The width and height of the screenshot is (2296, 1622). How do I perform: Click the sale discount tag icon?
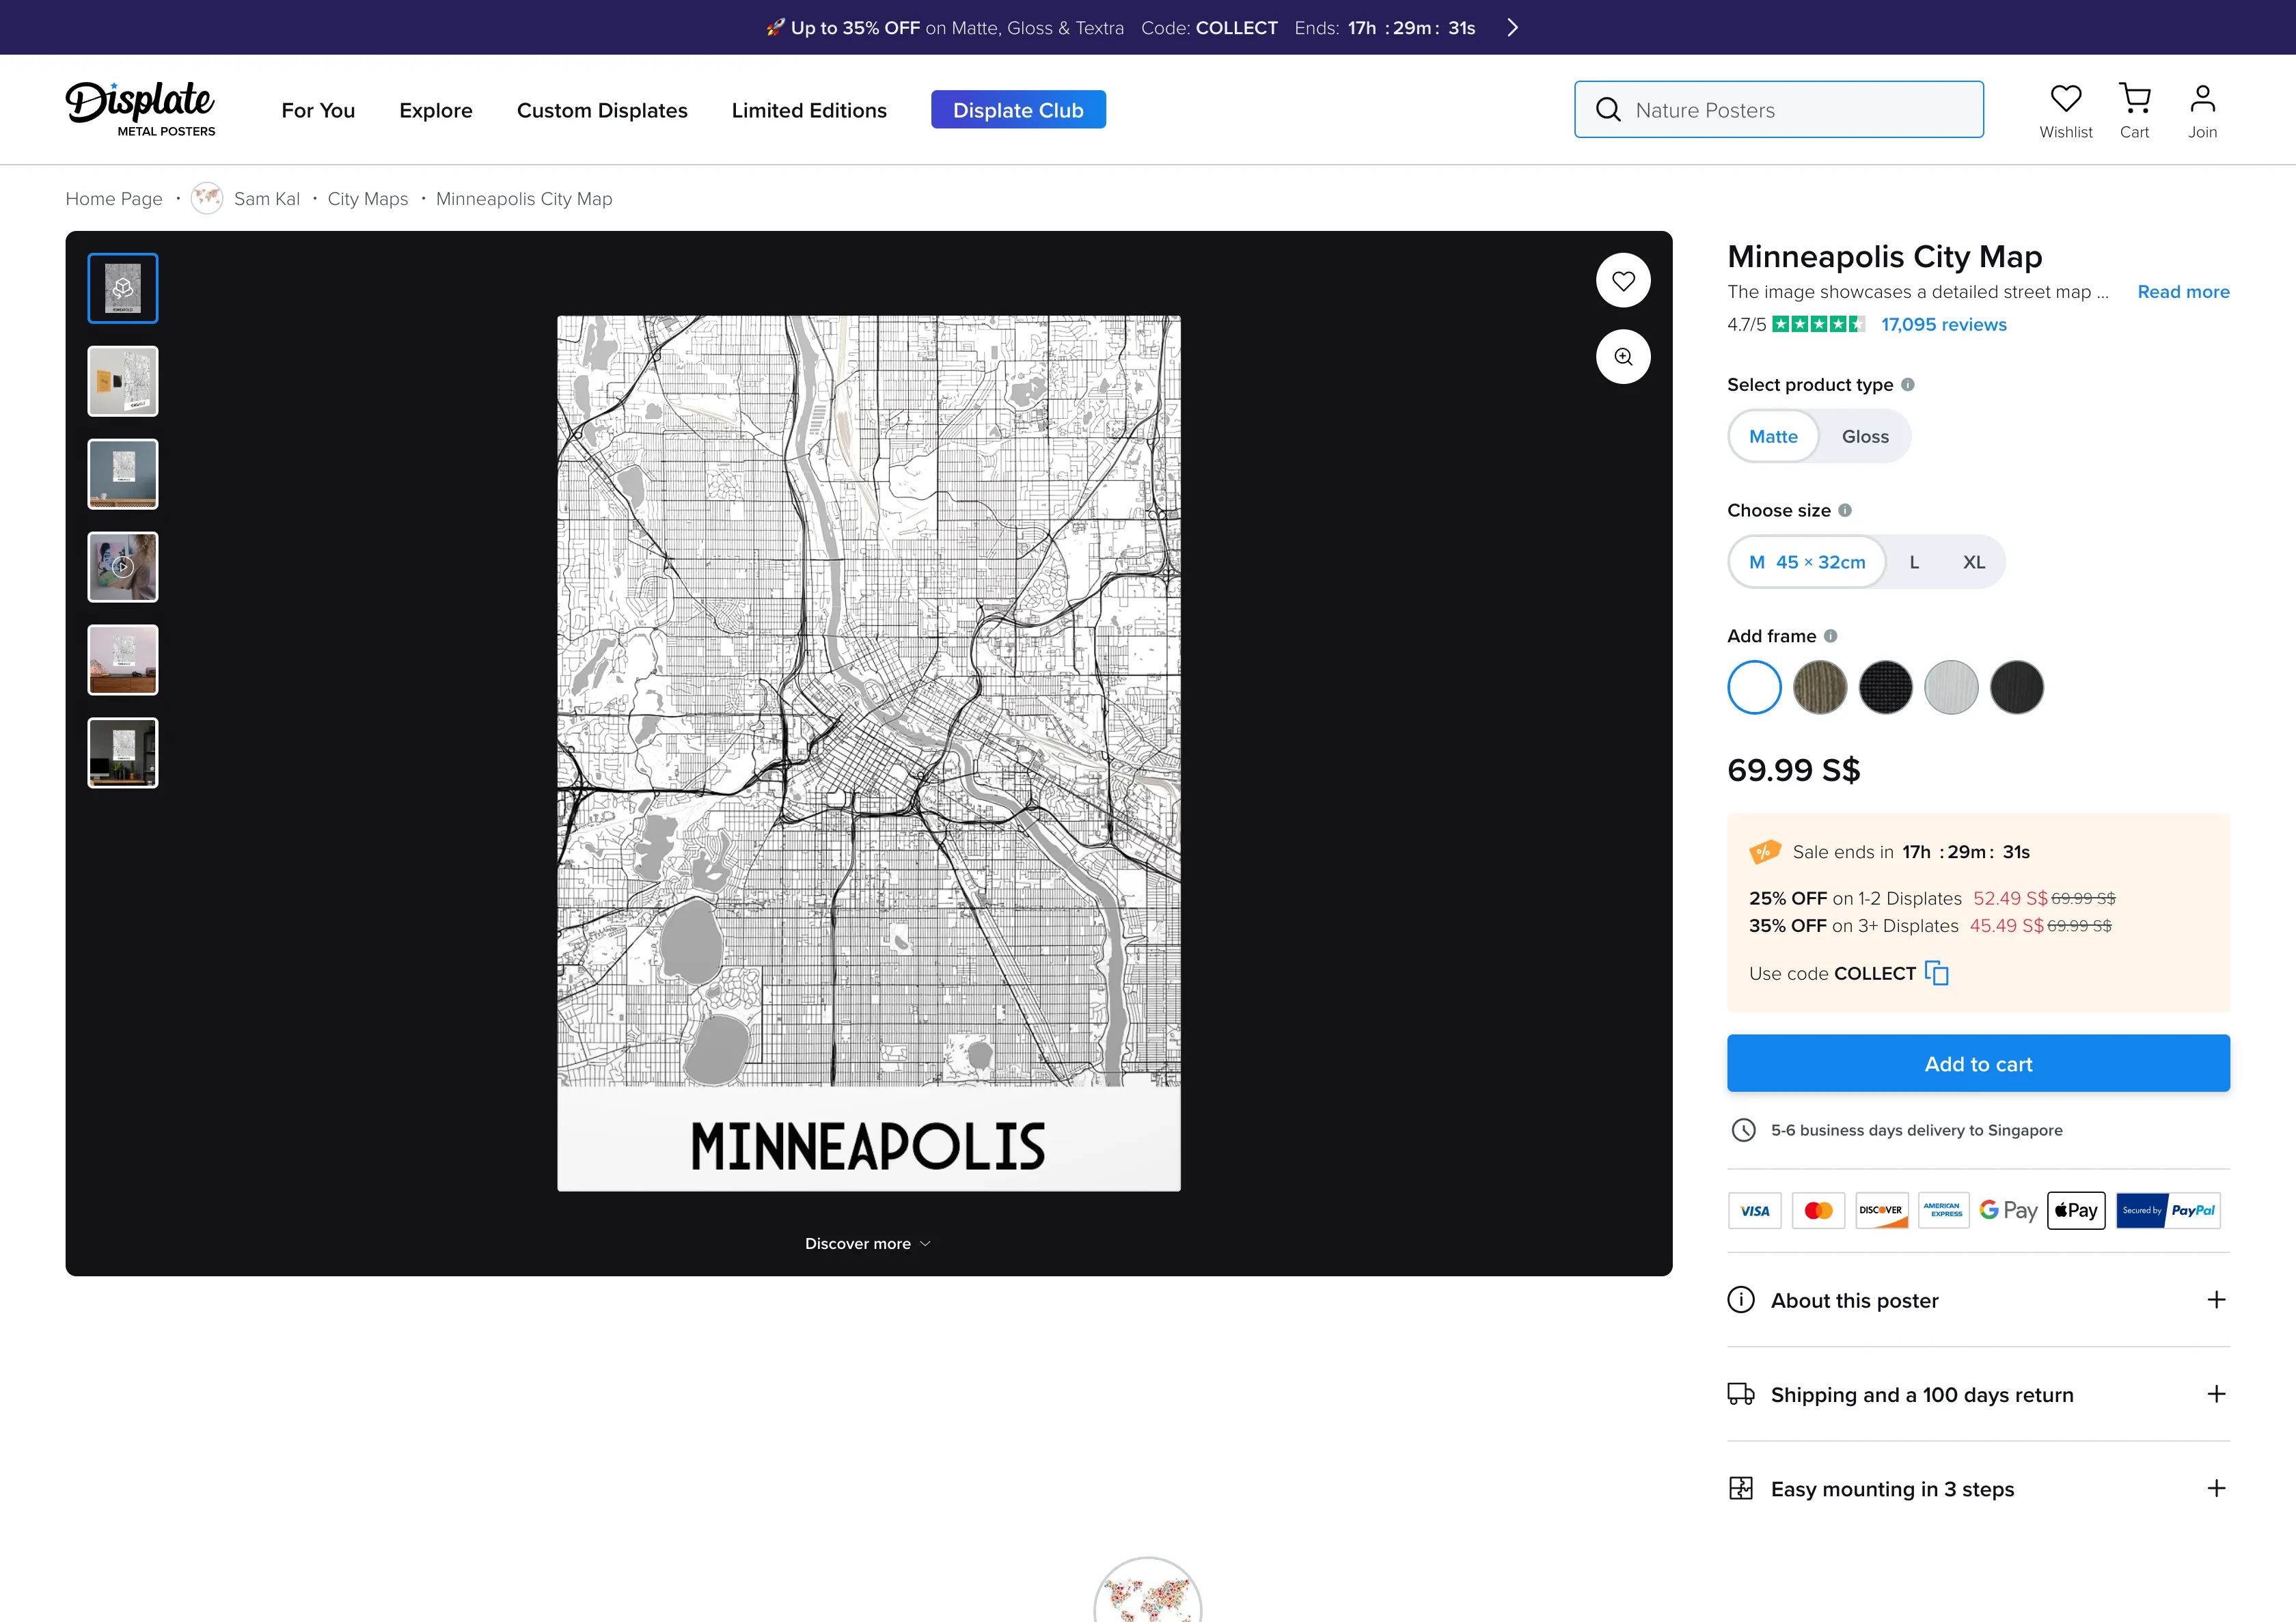click(x=1765, y=852)
